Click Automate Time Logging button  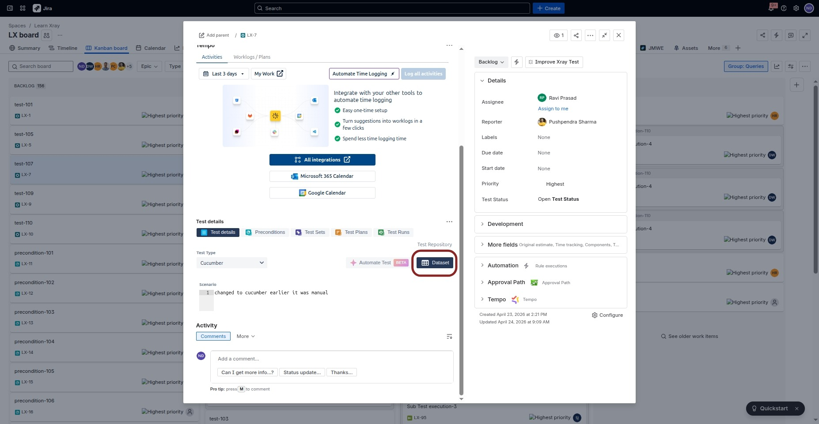coord(364,74)
